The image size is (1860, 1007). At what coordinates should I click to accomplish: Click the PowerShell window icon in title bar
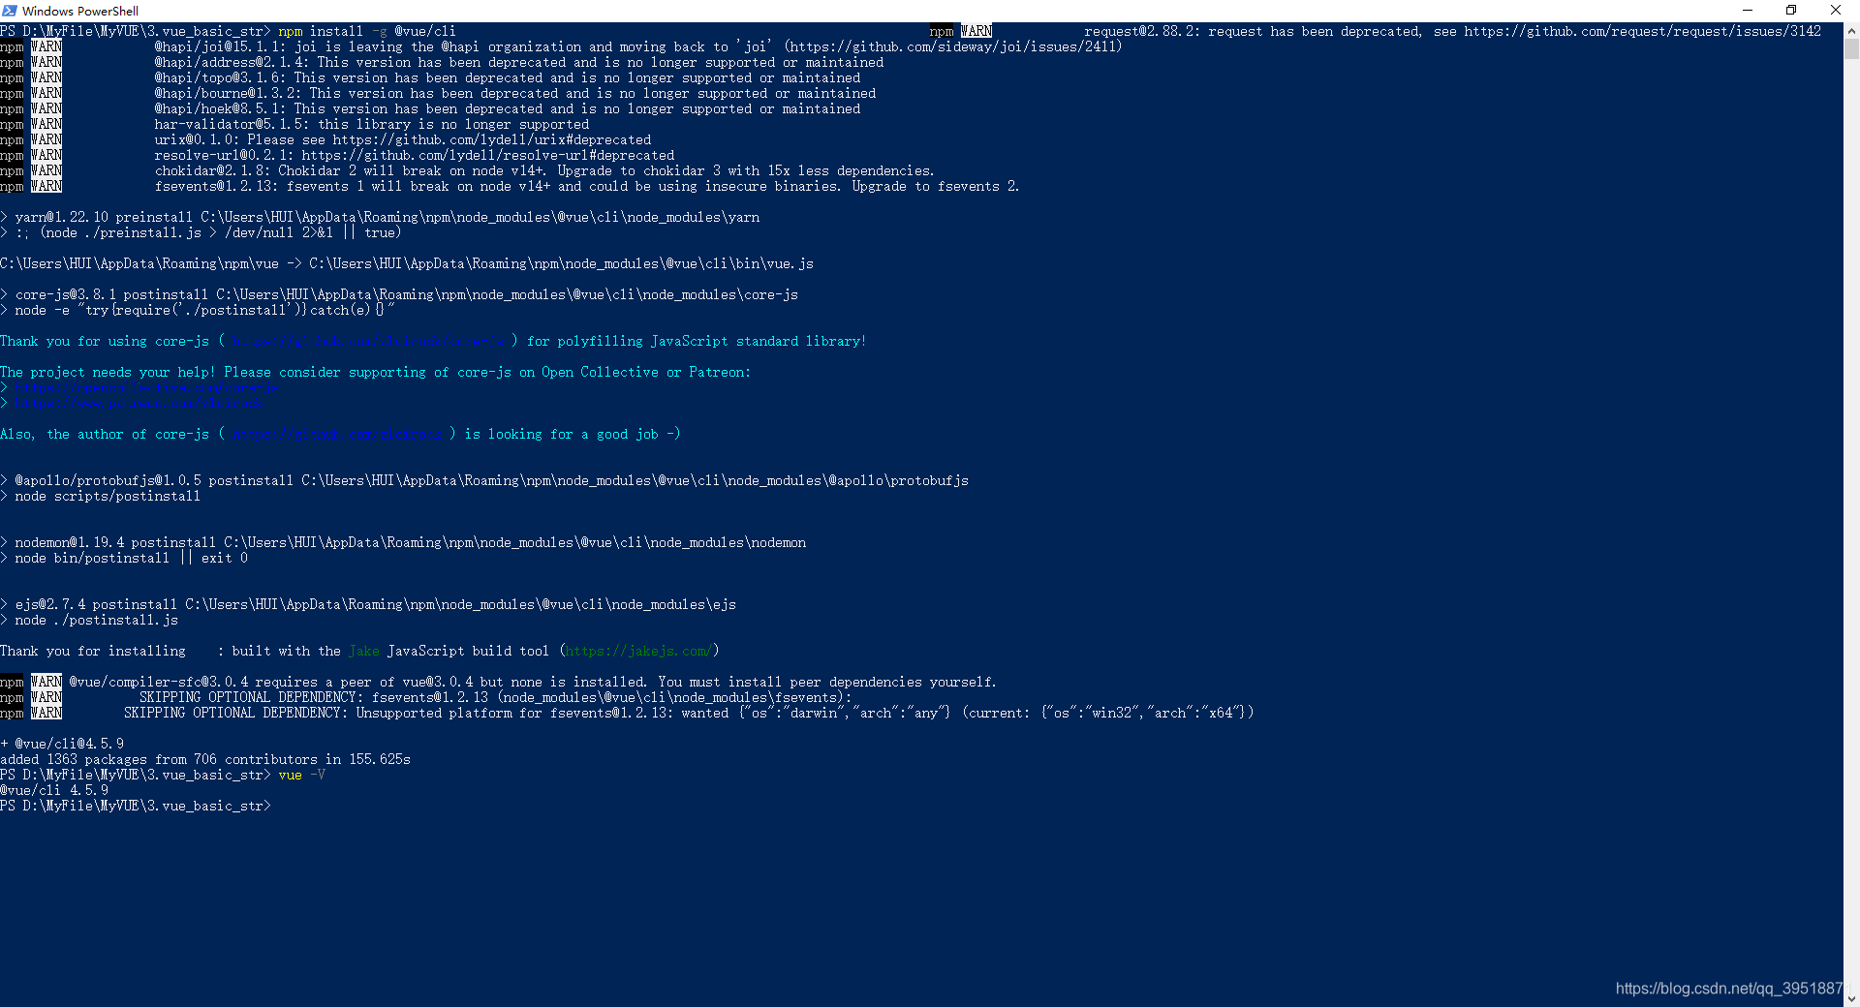click(x=10, y=11)
